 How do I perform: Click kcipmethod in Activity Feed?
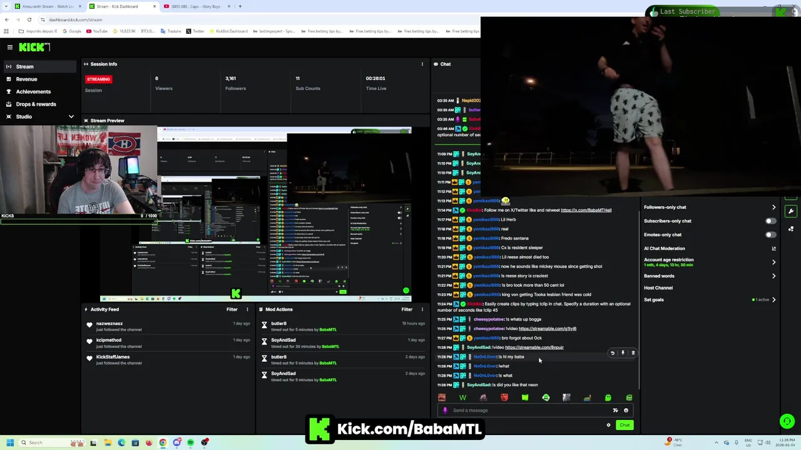pyautogui.click(x=109, y=340)
